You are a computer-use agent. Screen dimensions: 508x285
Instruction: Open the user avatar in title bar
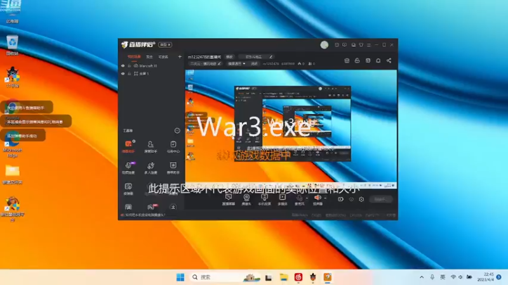(324, 45)
